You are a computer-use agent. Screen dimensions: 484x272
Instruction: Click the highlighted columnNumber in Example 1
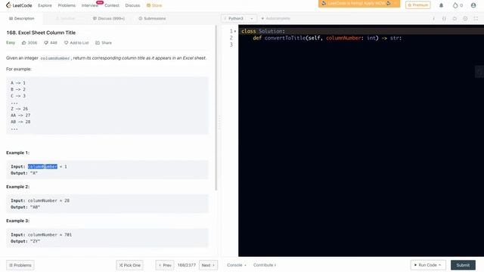click(42, 166)
